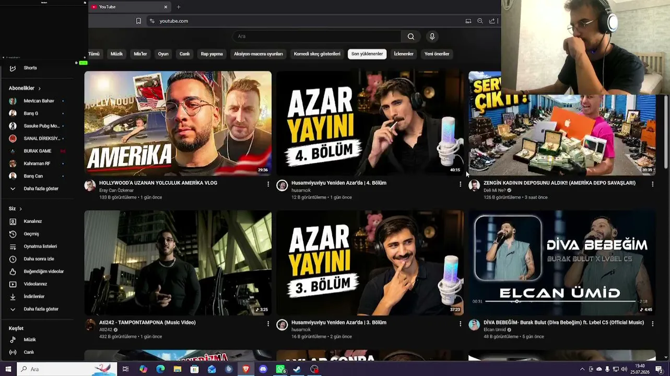Select the Rap yapma filter chip
Screen dimensions: 670x376
211,54
